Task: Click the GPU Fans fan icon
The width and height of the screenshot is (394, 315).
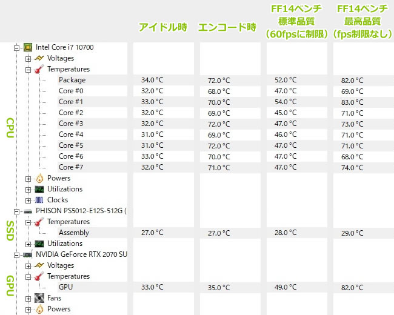Action: (x=39, y=298)
